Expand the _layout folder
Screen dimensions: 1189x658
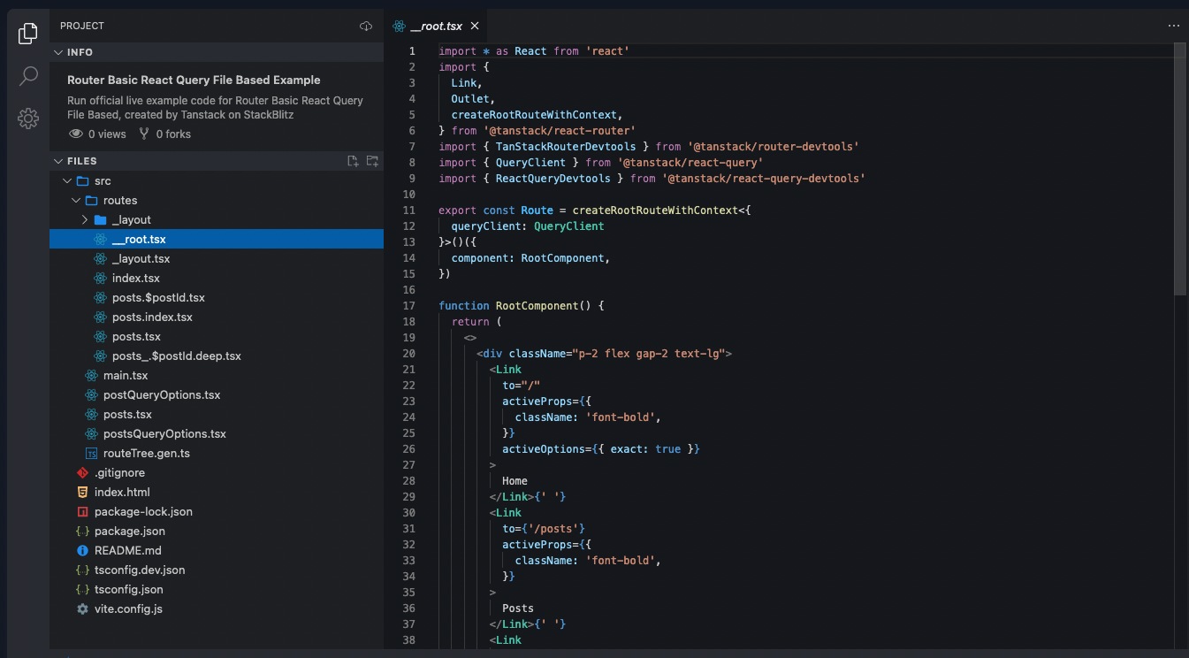pyautogui.click(x=85, y=219)
